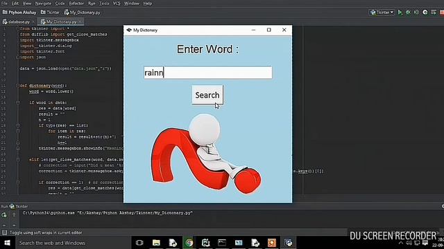The height and width of the screenshot is (249, 444).
Task: Click the 'Search the web and Windows' box
Action: point(73,243)
